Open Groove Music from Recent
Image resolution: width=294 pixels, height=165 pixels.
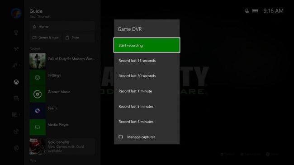(x=62, y=94)
